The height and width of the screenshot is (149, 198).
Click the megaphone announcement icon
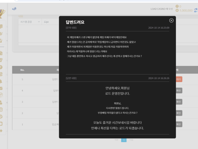point(15,8)
